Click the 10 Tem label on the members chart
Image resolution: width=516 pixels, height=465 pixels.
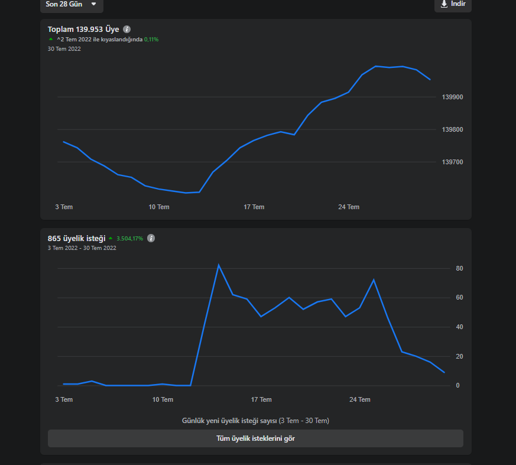pos(159,207)
